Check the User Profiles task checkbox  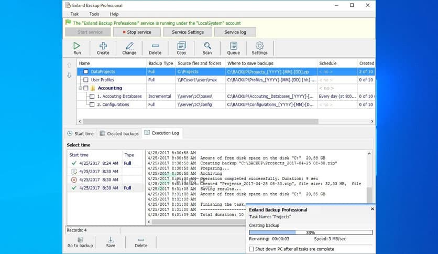click(x=86, y=80)
